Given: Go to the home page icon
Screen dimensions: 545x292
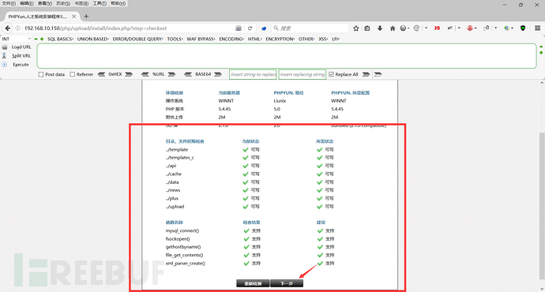Looking at the screenshot, I should [x=393, y=28].
